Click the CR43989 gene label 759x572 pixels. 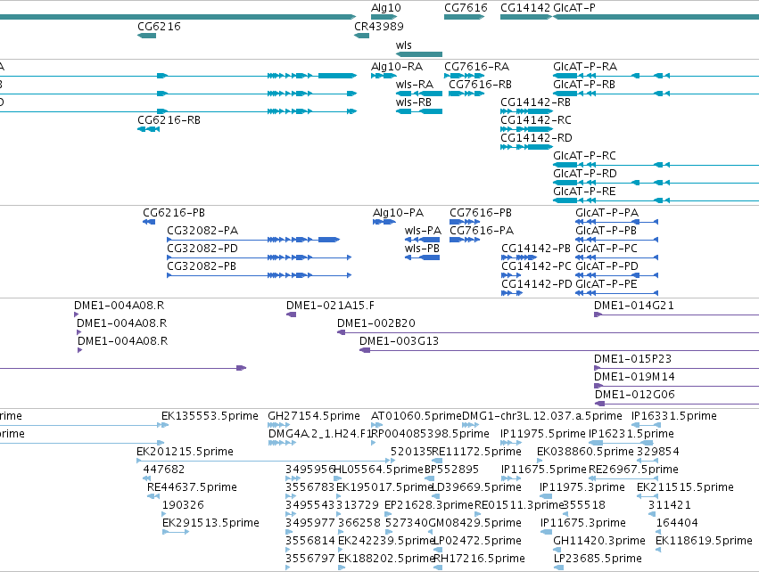coord(379,27)
